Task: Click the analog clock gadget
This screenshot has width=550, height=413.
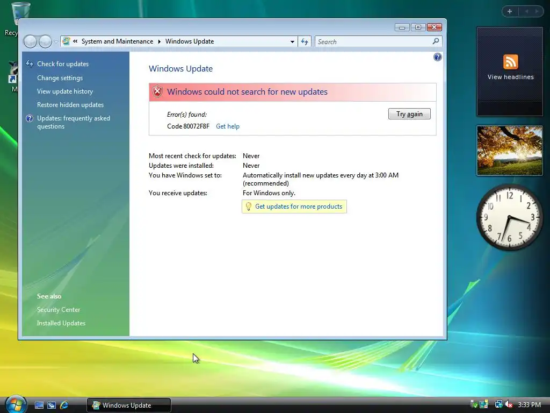Action: click(510, 218)
